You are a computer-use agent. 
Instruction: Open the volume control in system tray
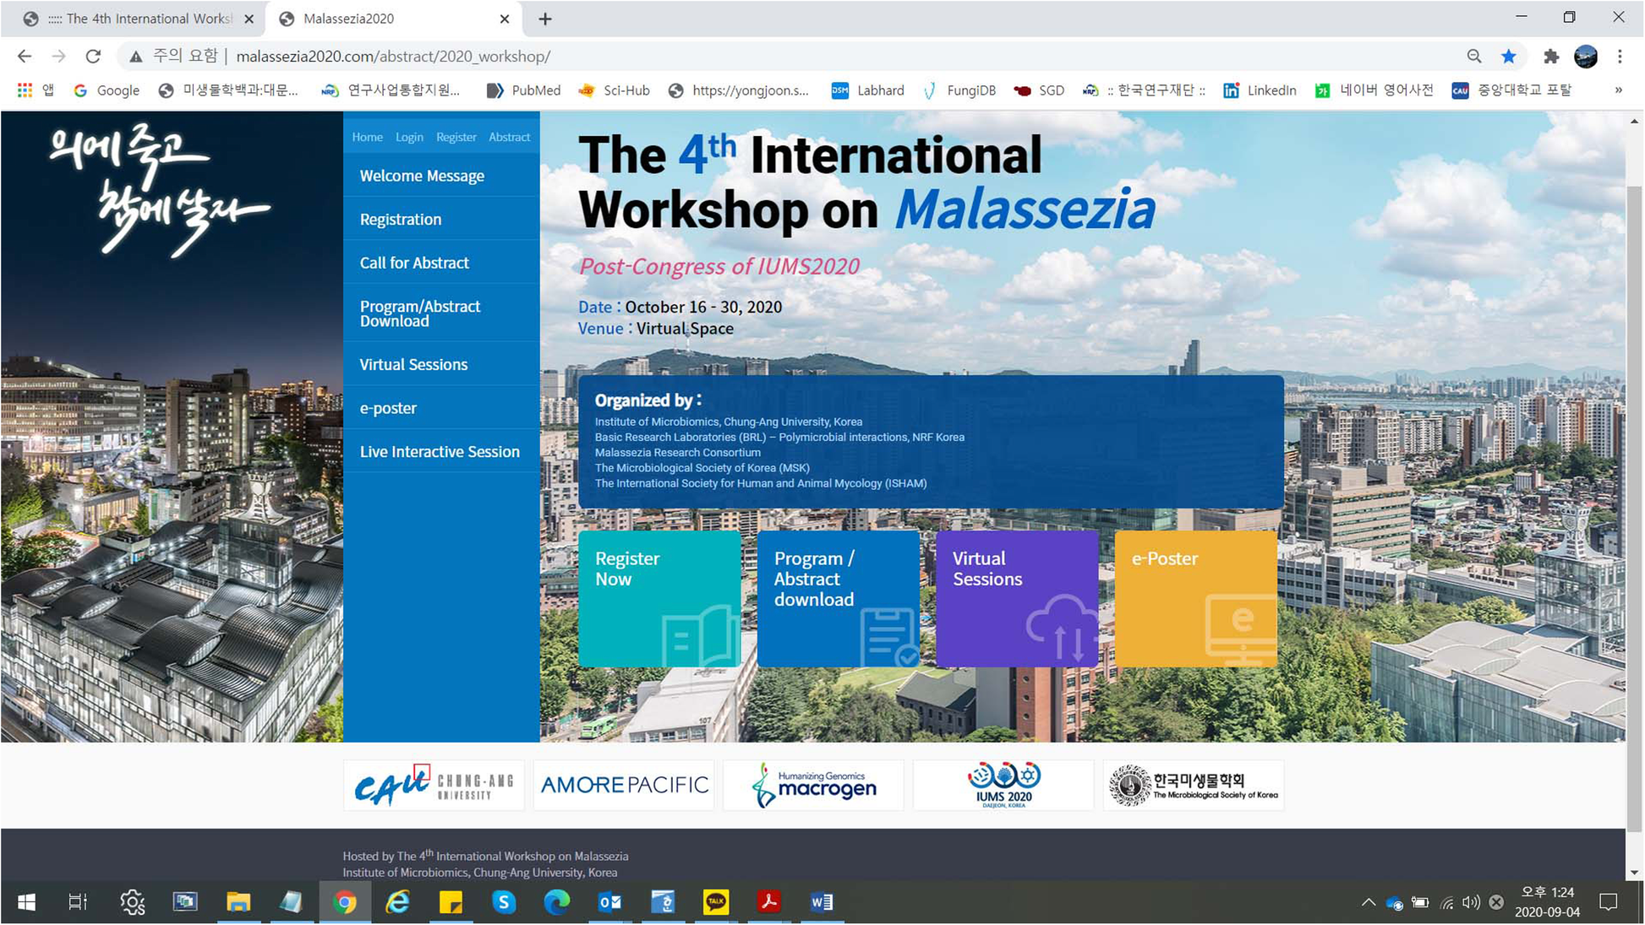(1471, 902)
